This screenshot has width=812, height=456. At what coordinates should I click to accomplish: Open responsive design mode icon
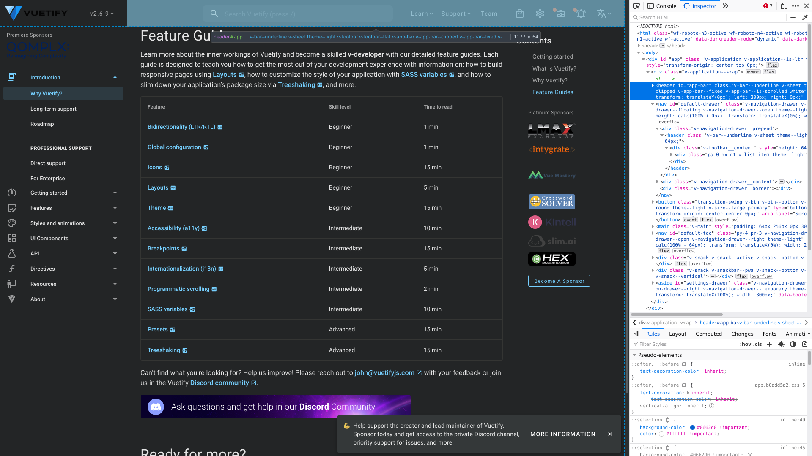(784, 6)
